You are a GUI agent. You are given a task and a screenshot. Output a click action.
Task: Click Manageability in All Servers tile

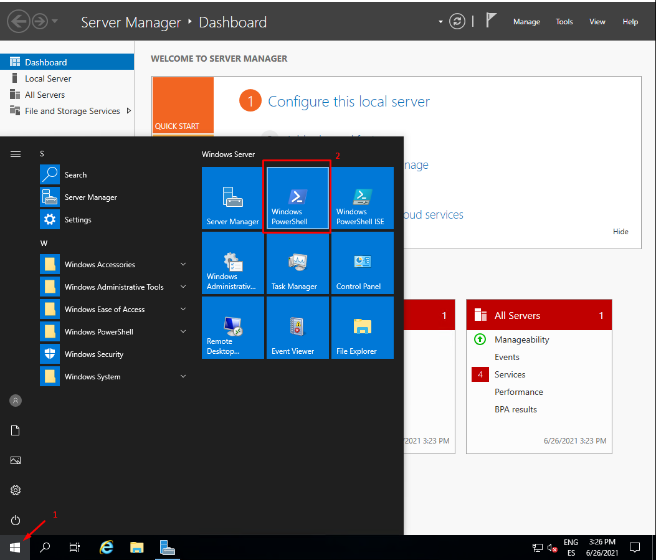coord(521,339)
